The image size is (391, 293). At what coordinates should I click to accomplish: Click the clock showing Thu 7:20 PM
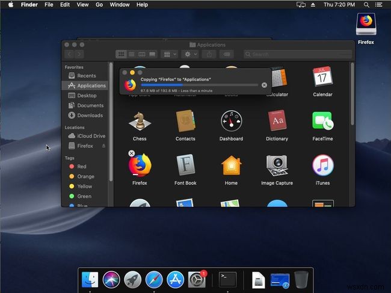click(x=339, y=4)
